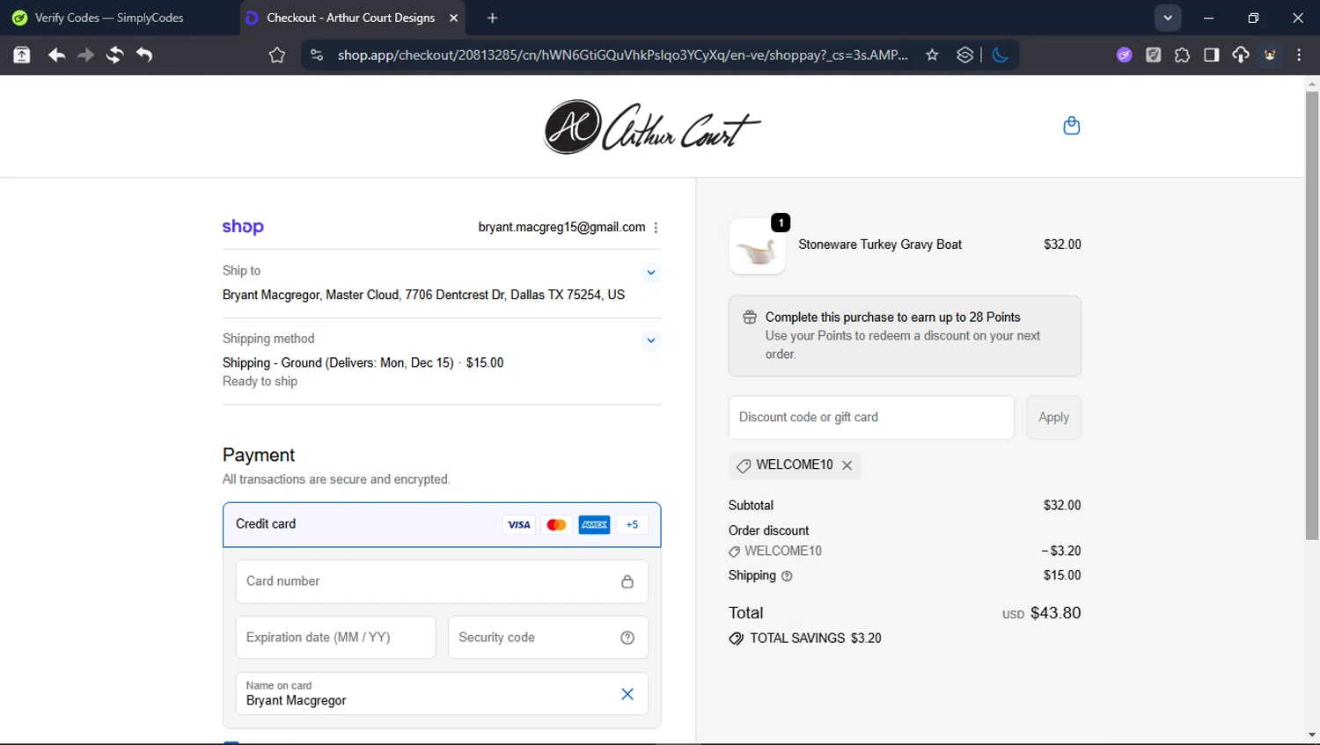Click the Shipping info help icon

(787, 576)
